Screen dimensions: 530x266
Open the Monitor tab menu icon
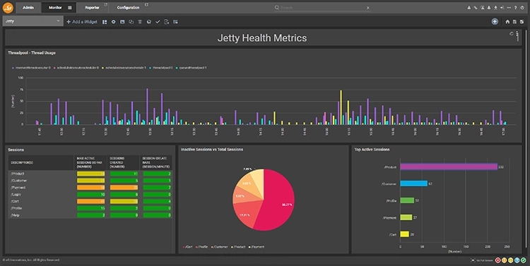[70, 8]
